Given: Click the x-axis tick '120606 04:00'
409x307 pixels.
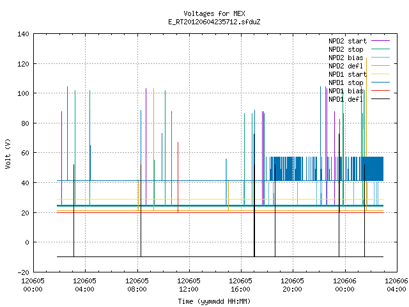Looking at the screenshot, I should (x=396, y=285).
